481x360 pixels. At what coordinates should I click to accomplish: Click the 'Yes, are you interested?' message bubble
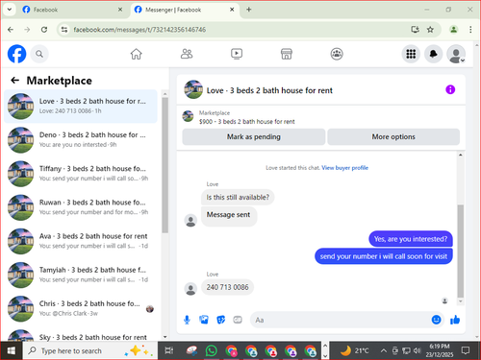[x=411, y=239]
